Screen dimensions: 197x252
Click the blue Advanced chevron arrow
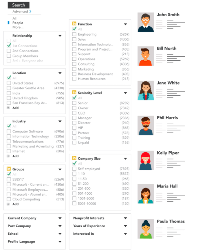point(31,12)
